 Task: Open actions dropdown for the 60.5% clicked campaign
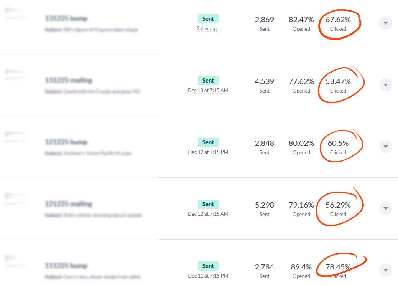(385, 147)
